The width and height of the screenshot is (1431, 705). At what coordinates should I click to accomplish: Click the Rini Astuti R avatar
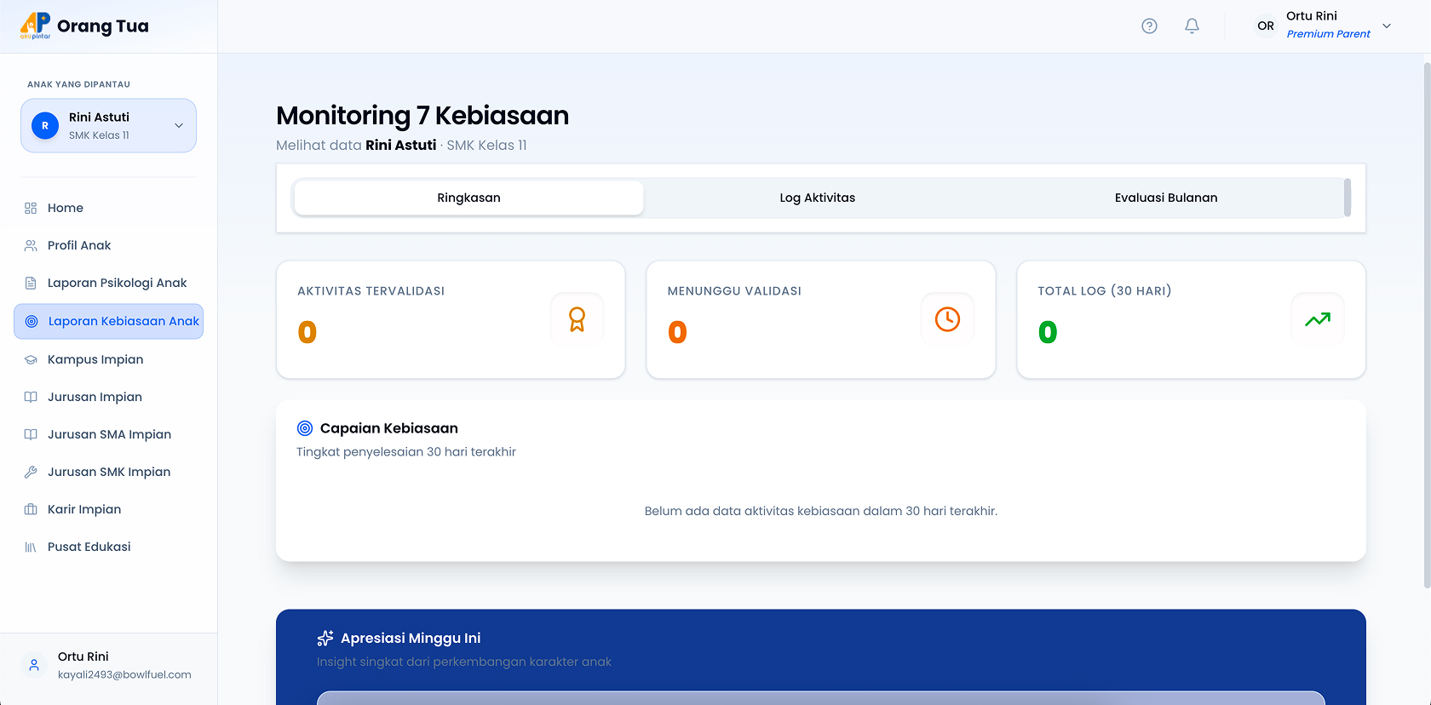[45, 126]
